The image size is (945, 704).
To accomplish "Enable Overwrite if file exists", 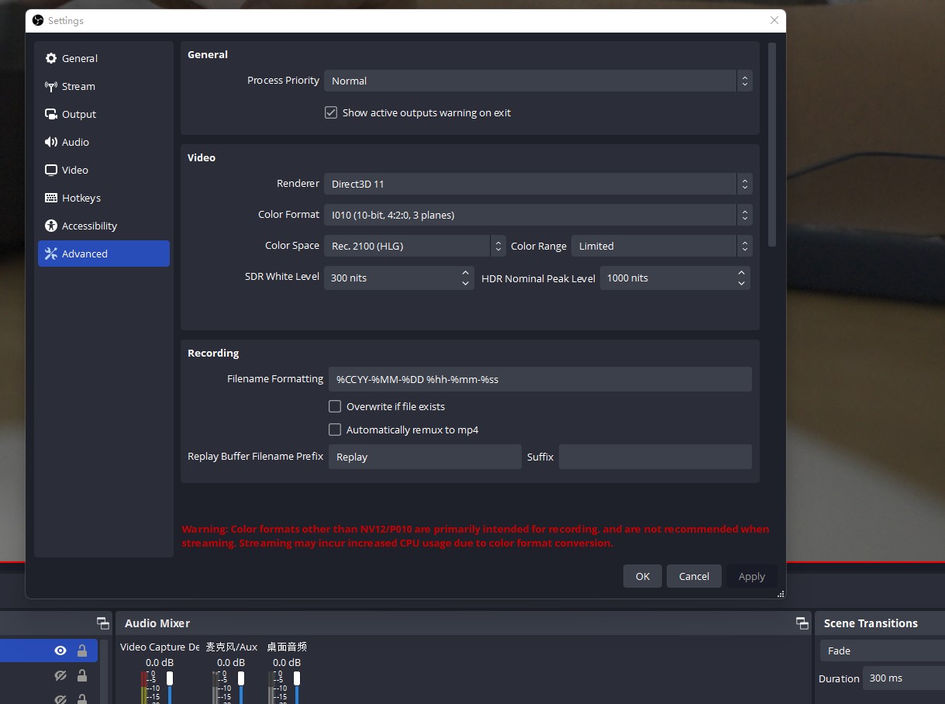I will point(334,406).
